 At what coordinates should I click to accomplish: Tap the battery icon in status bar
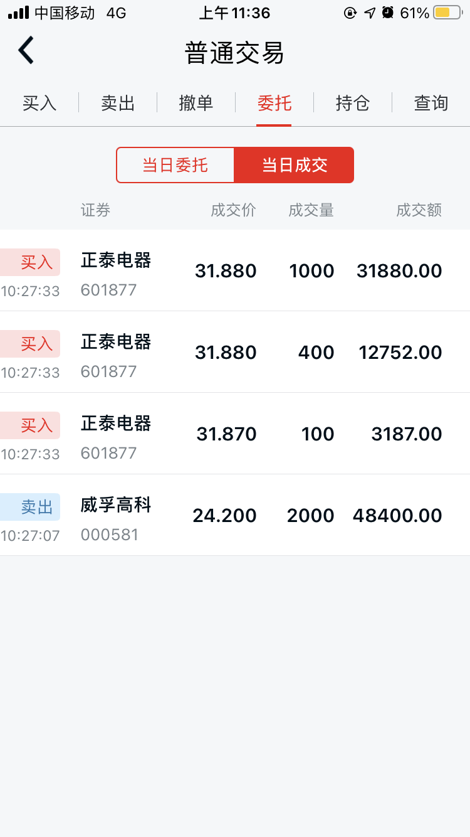click(x=447, y=13)
